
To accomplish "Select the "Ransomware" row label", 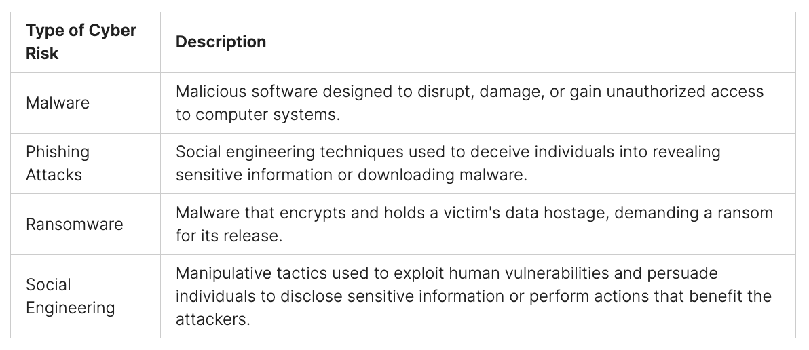I will [75, 224].
